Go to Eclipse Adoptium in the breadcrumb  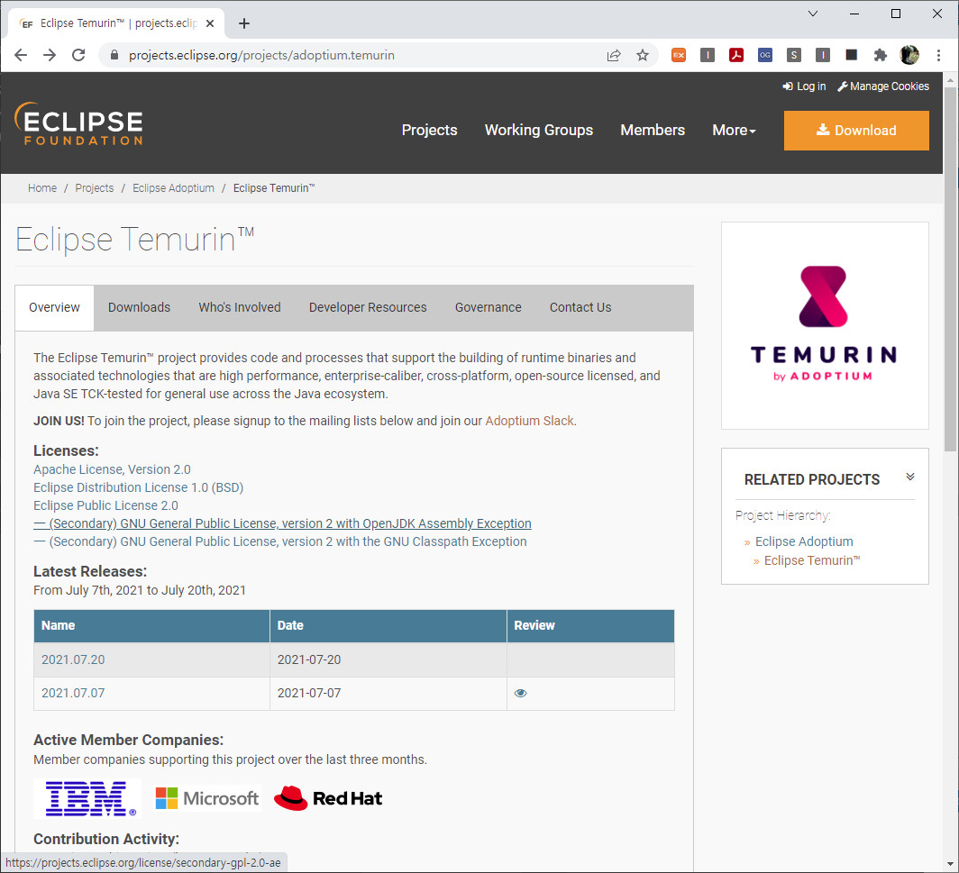coord(174,188)
